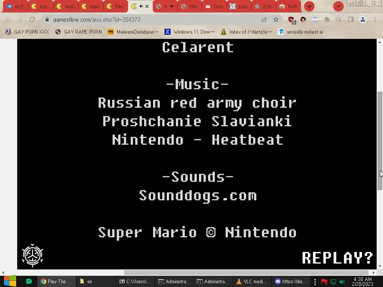Open the media controls button
This screenshot has height=287, width=383.
pos(338,19)
